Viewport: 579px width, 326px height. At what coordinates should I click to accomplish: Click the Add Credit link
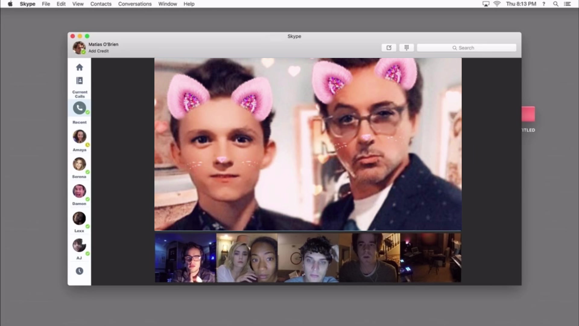(99, 51)
